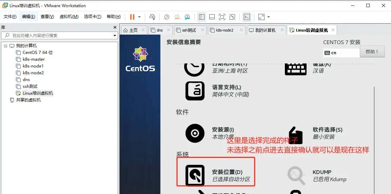Image resolution: width=391 pixels, height=194 pixels.
Task: Open the 虚拟机(M) menu
Action: (69, 17)
